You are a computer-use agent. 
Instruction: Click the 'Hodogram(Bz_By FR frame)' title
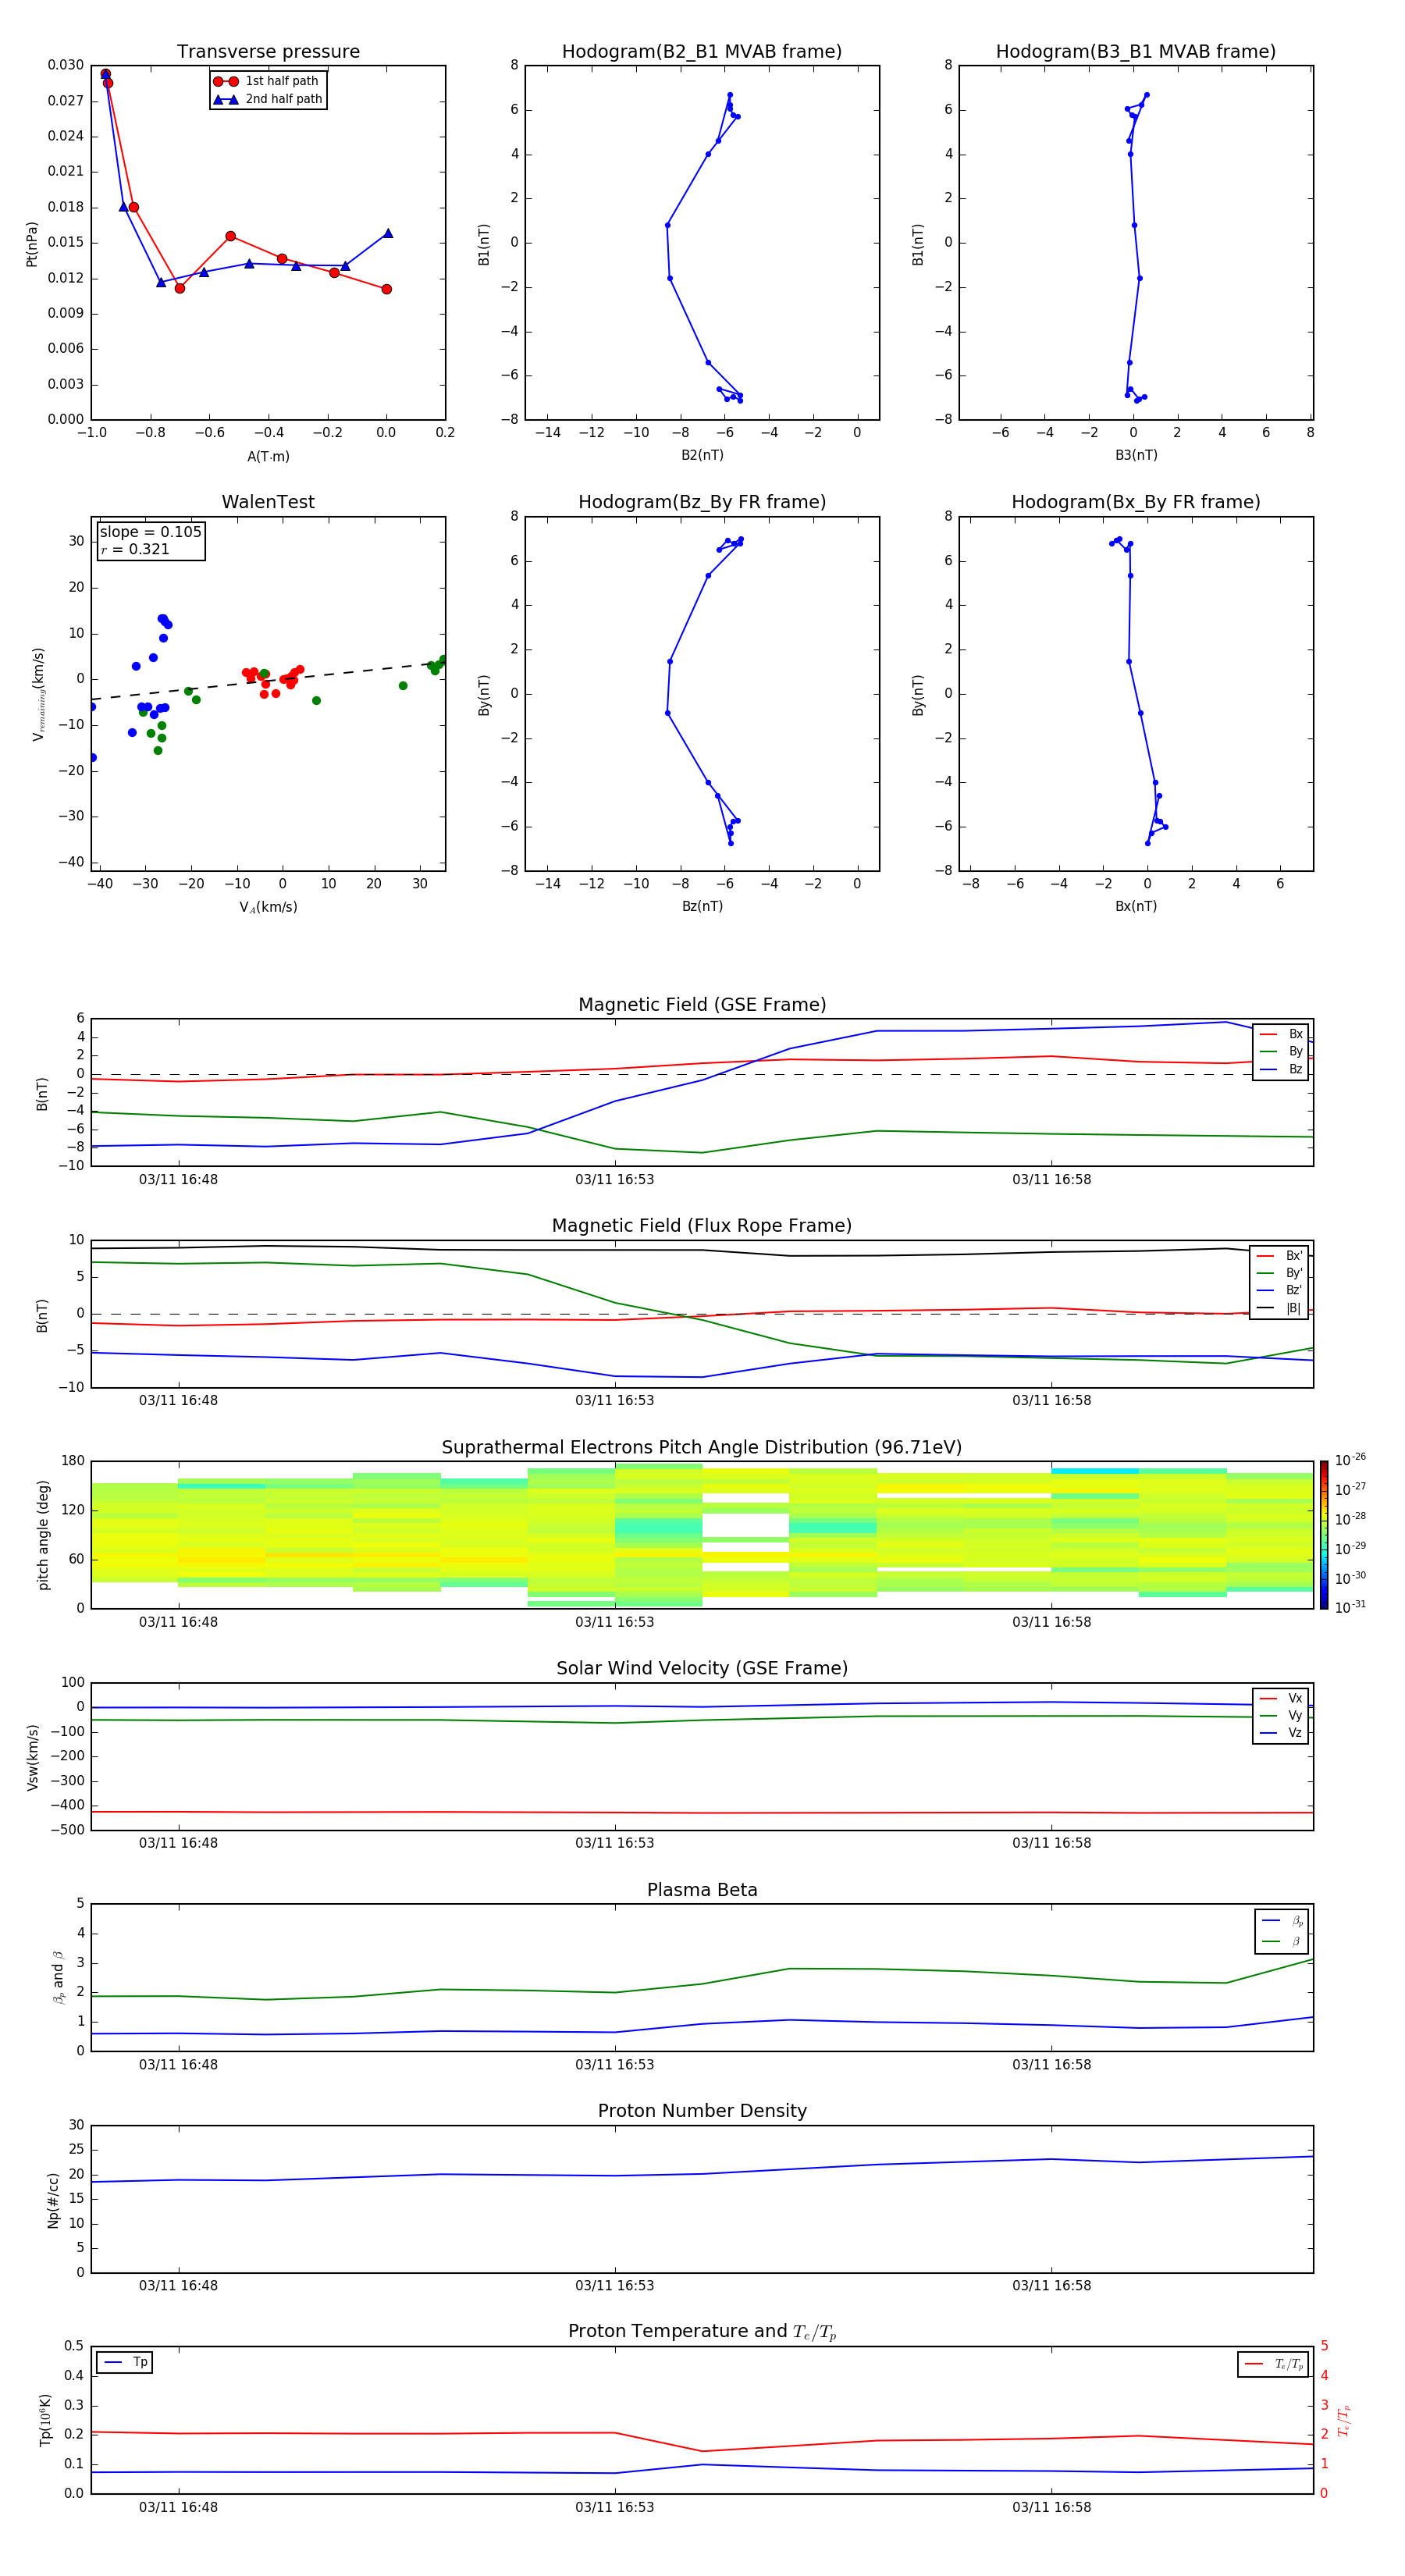702,502
